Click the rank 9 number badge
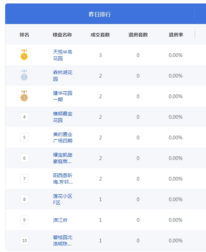Screen dimensions: 206x252 click(24, 220)
